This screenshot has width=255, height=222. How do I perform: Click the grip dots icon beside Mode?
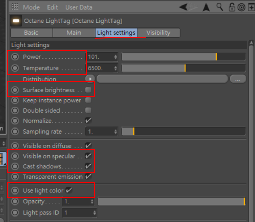tap(15, 7)
